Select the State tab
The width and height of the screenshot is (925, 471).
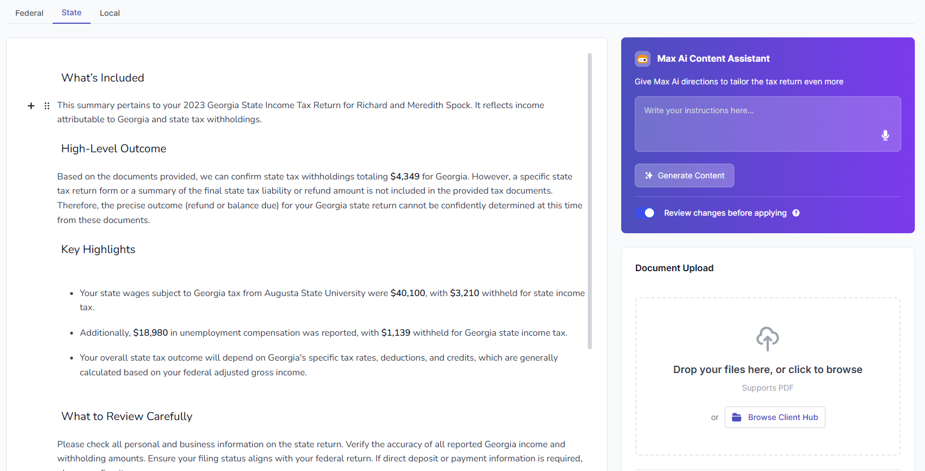[x=71, y=12]
